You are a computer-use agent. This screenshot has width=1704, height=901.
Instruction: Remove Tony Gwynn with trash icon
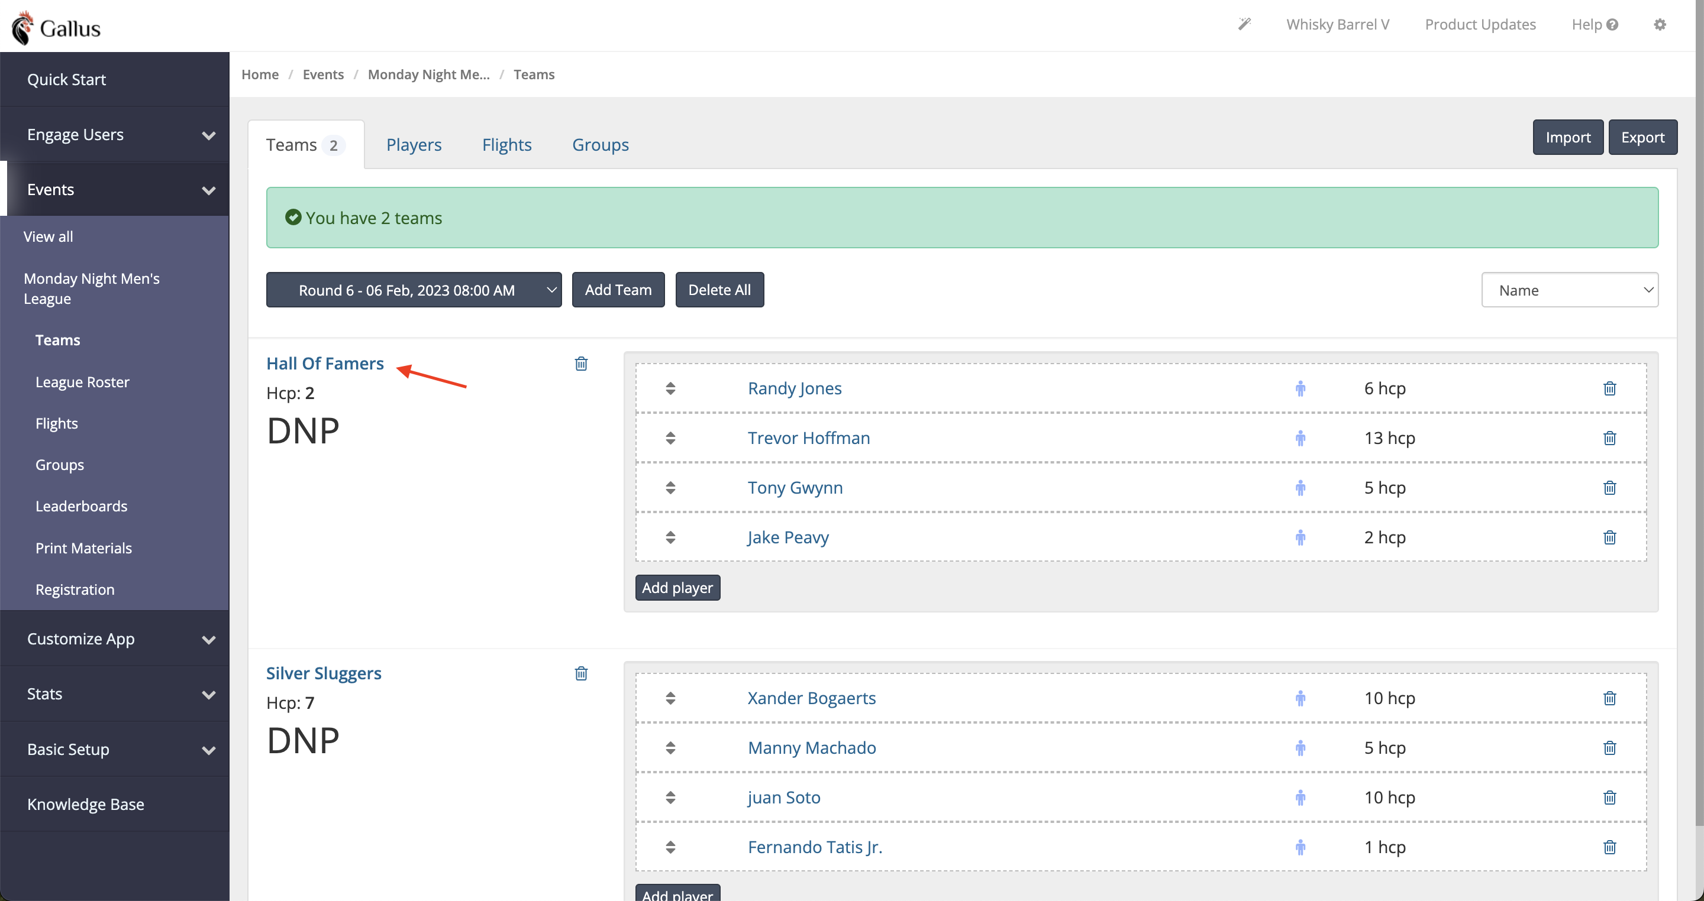1609,487
